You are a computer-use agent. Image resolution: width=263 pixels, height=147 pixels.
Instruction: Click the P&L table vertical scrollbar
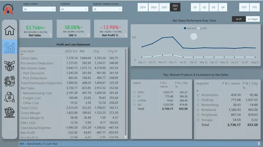[x=125, y=92]
